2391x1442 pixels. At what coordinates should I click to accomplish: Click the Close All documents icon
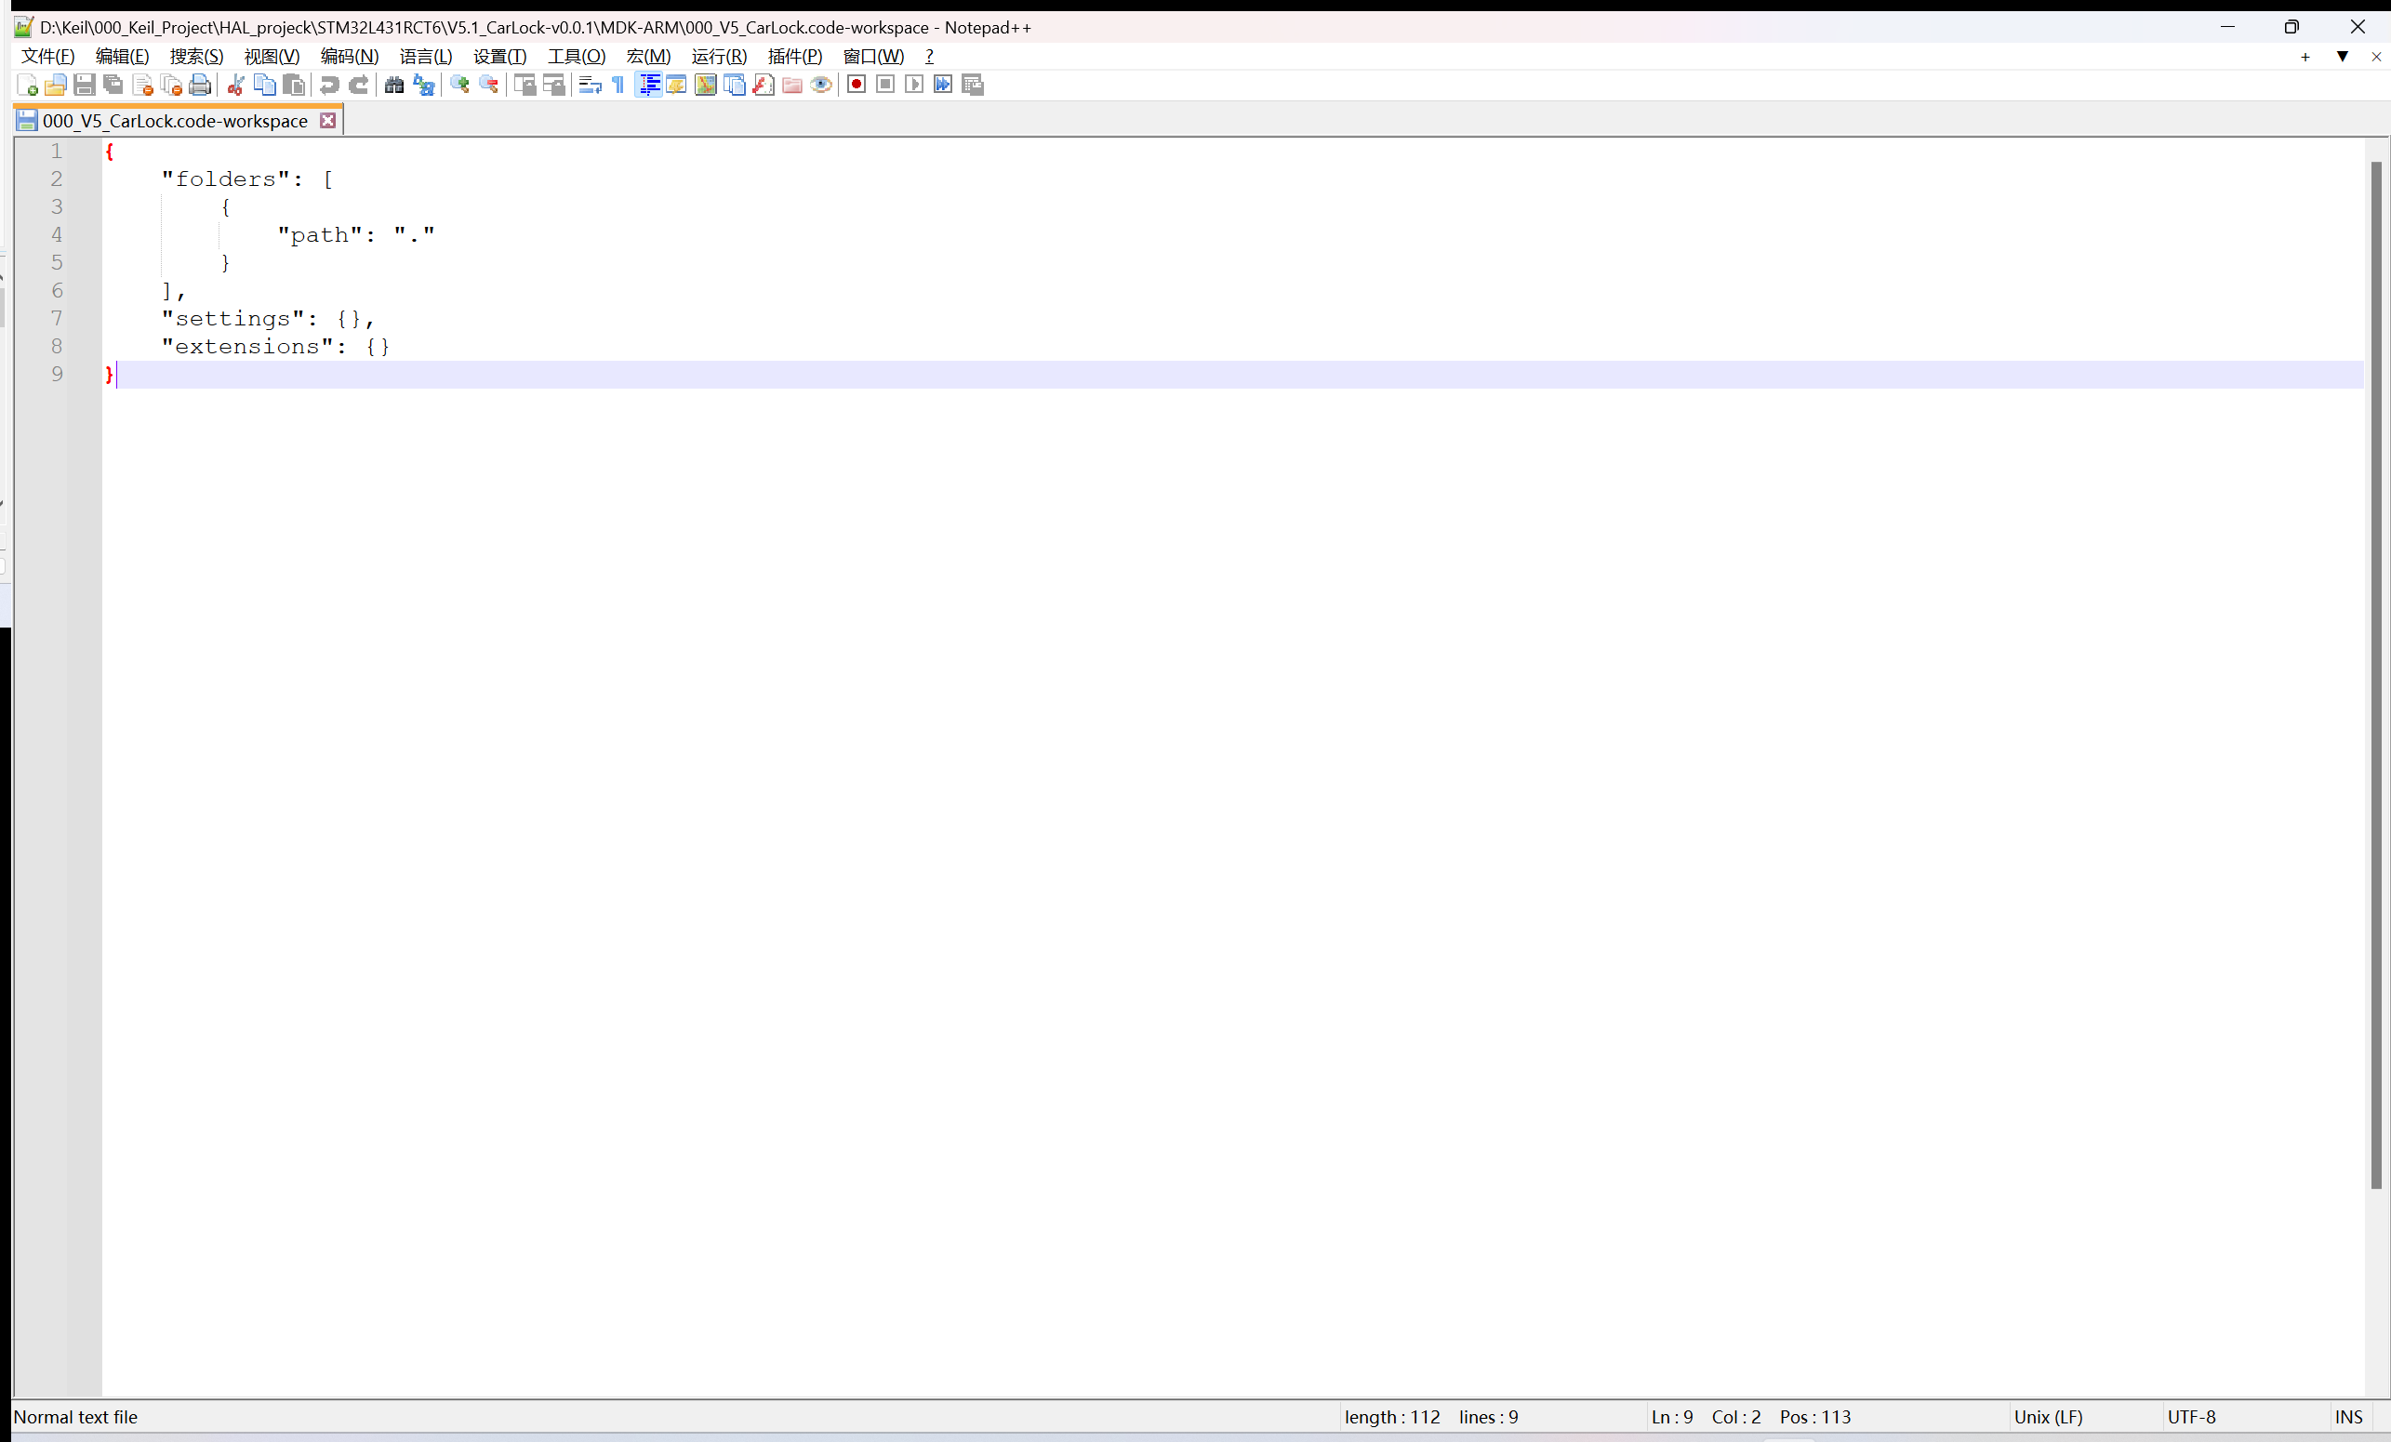click(172, 86)
